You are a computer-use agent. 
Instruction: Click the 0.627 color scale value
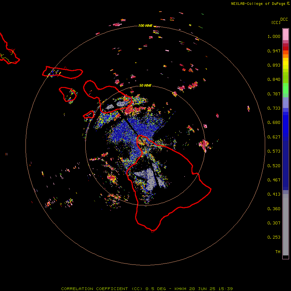pos(274,137)
